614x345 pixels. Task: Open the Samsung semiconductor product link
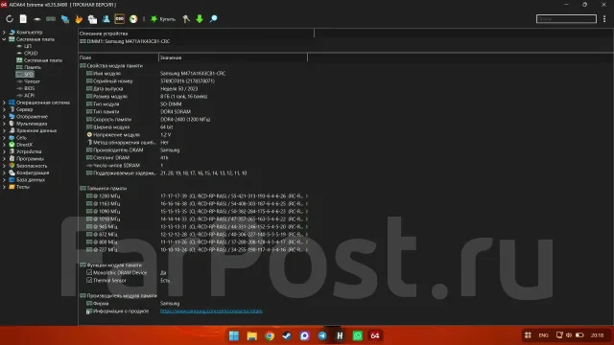[x=211, y=311]
